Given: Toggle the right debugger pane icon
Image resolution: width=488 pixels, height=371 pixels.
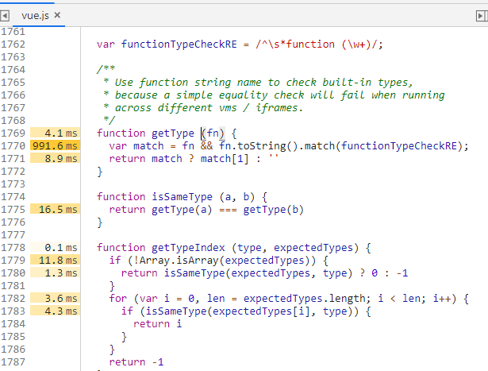Looking at the screenshot, I should (x=481, y=16).
